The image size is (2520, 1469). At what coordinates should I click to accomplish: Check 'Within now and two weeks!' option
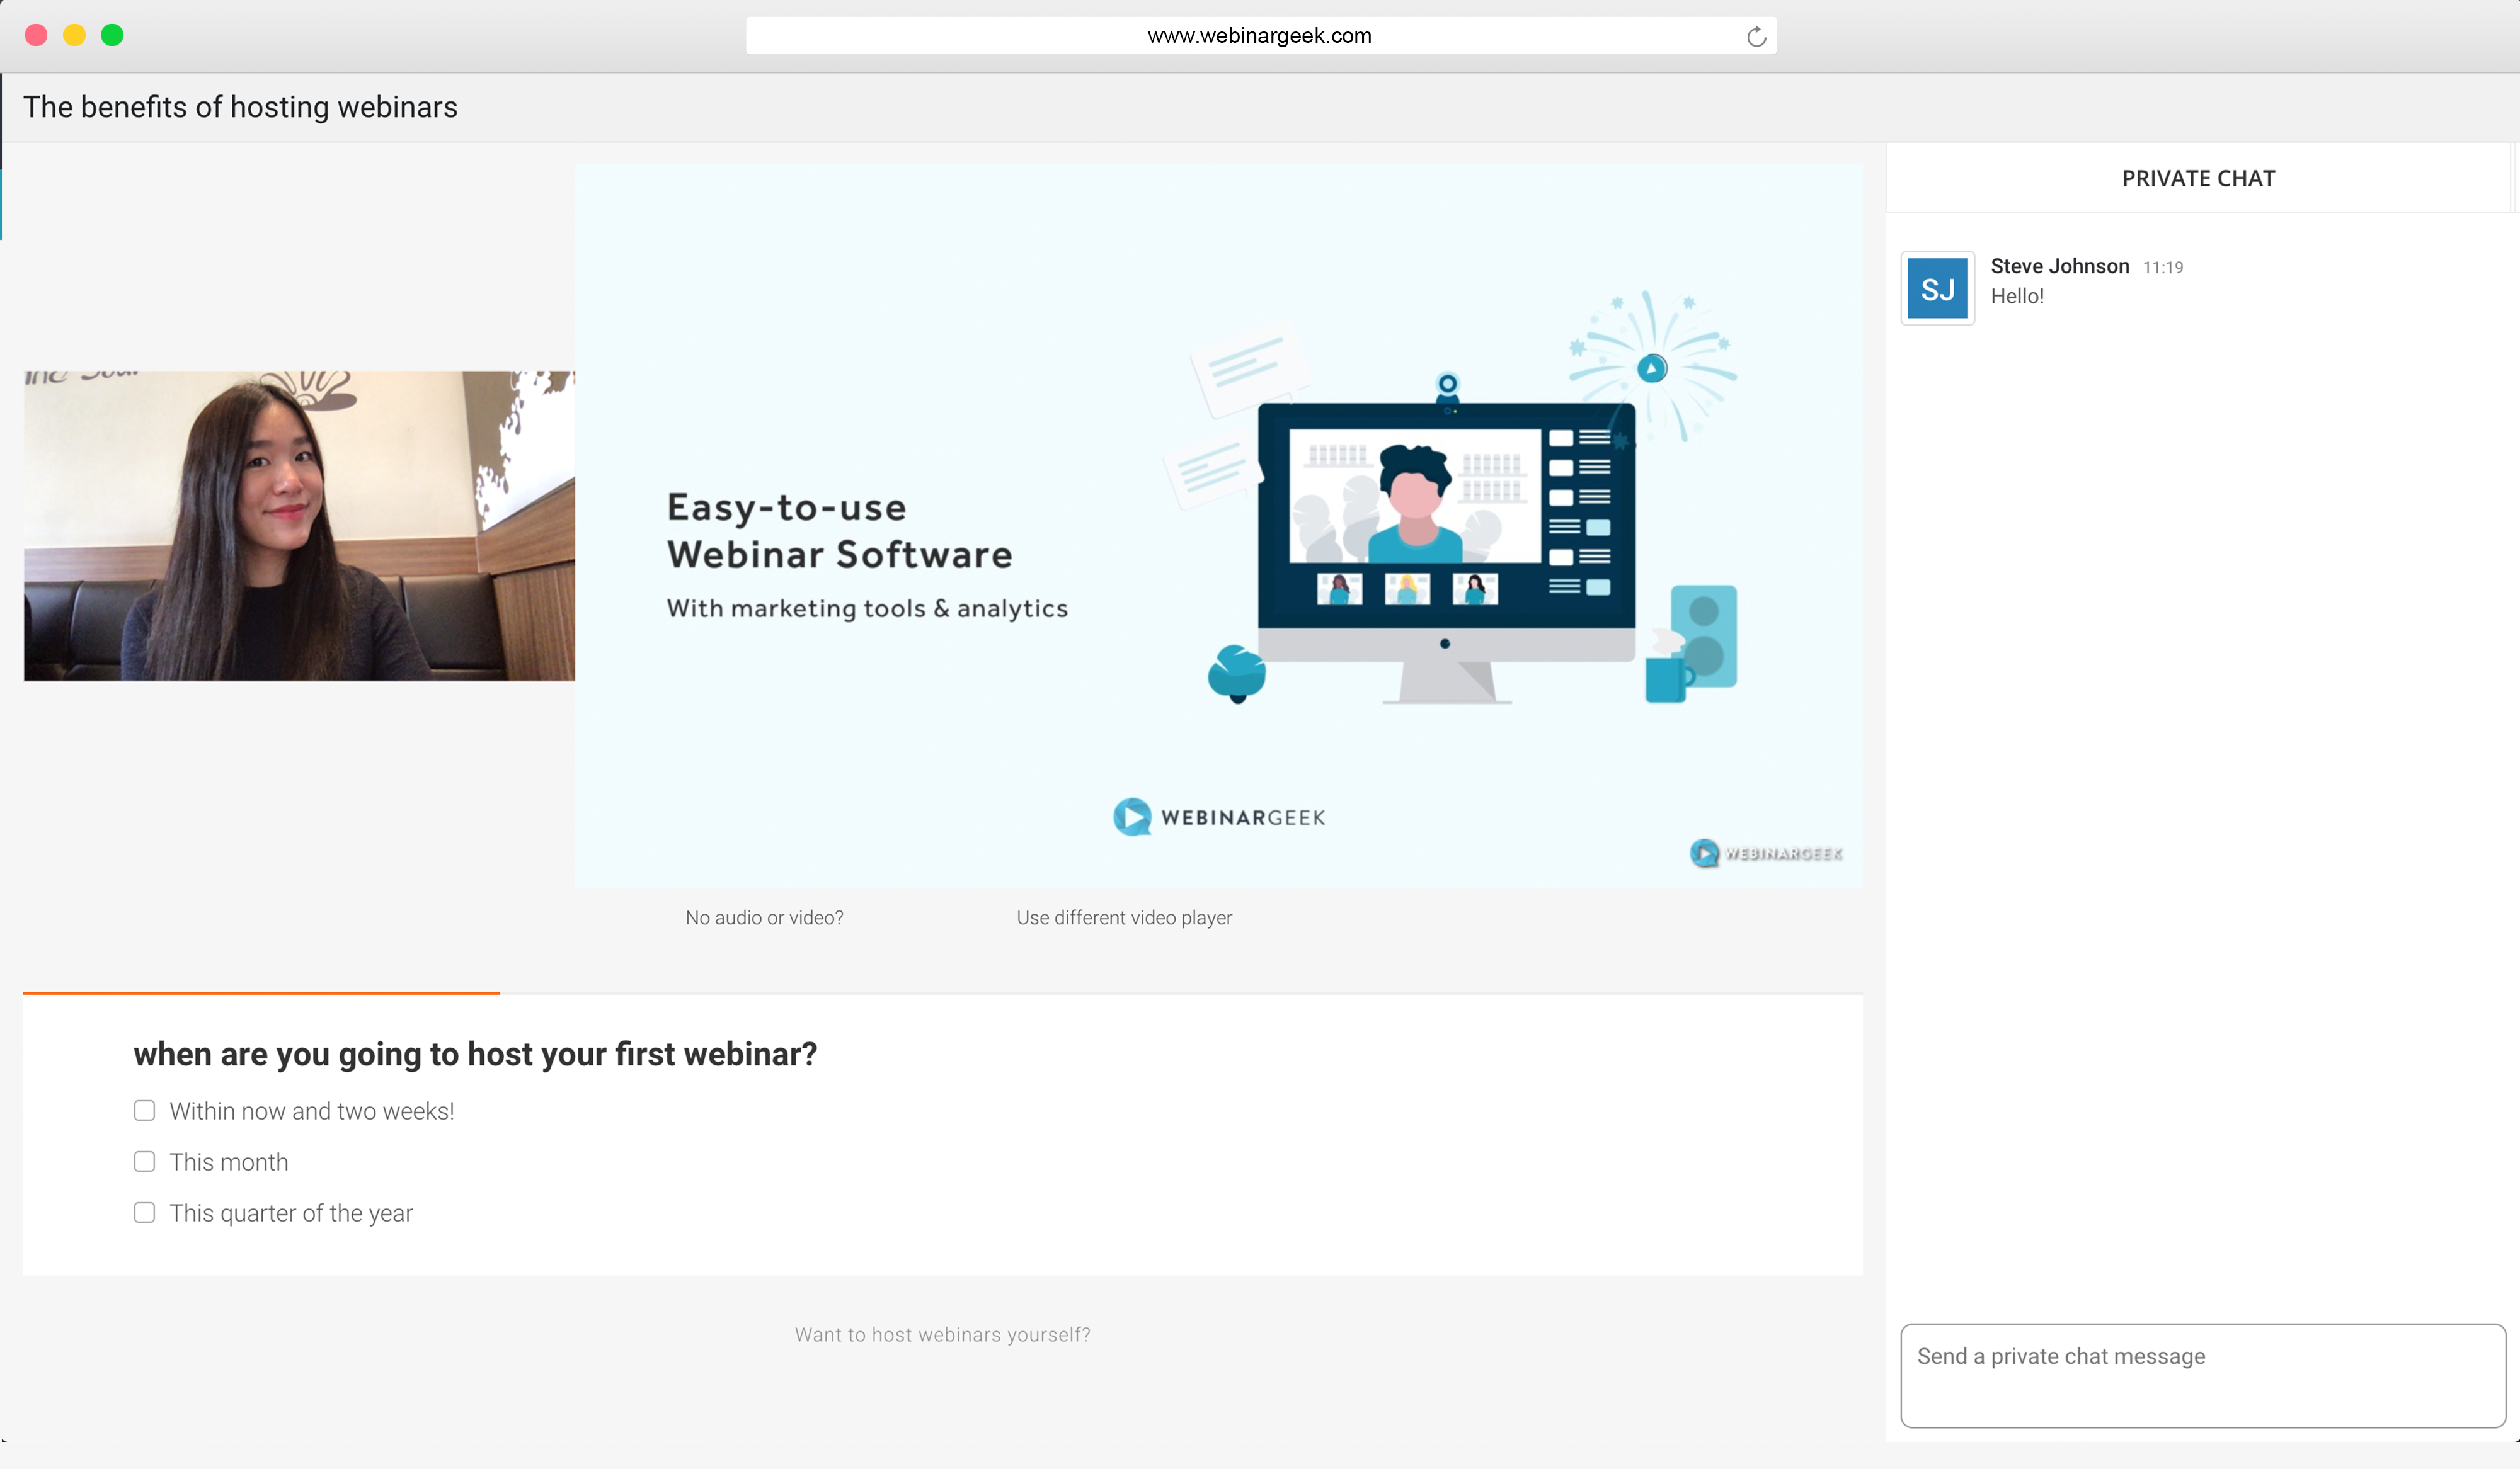(145, 1110)
